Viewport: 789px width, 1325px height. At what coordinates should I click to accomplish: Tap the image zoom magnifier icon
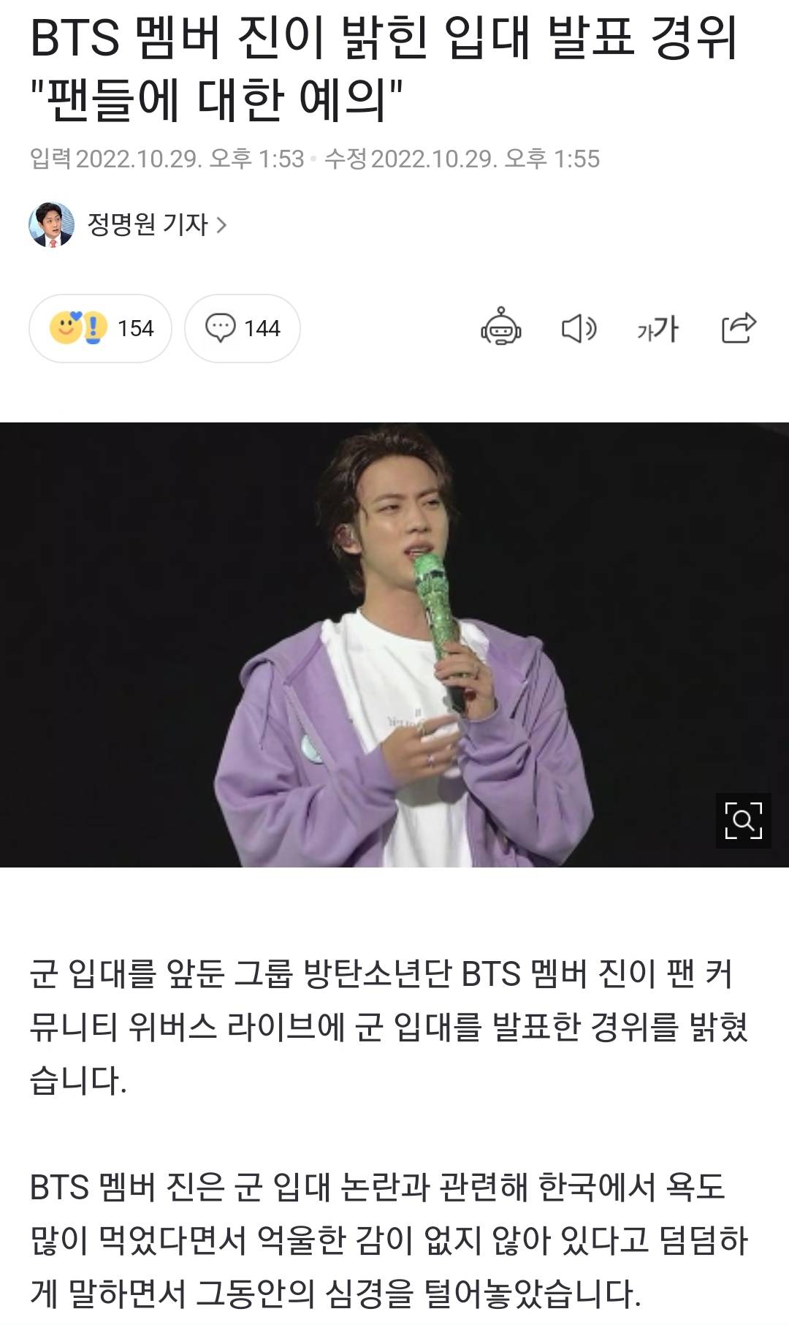click(x=743, y=820)
